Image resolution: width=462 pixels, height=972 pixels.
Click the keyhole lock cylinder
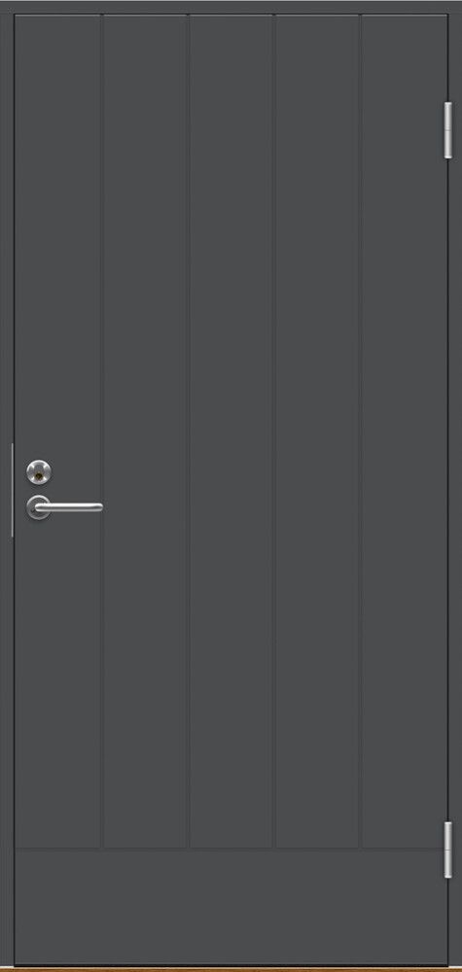click(x=39, y=472)
